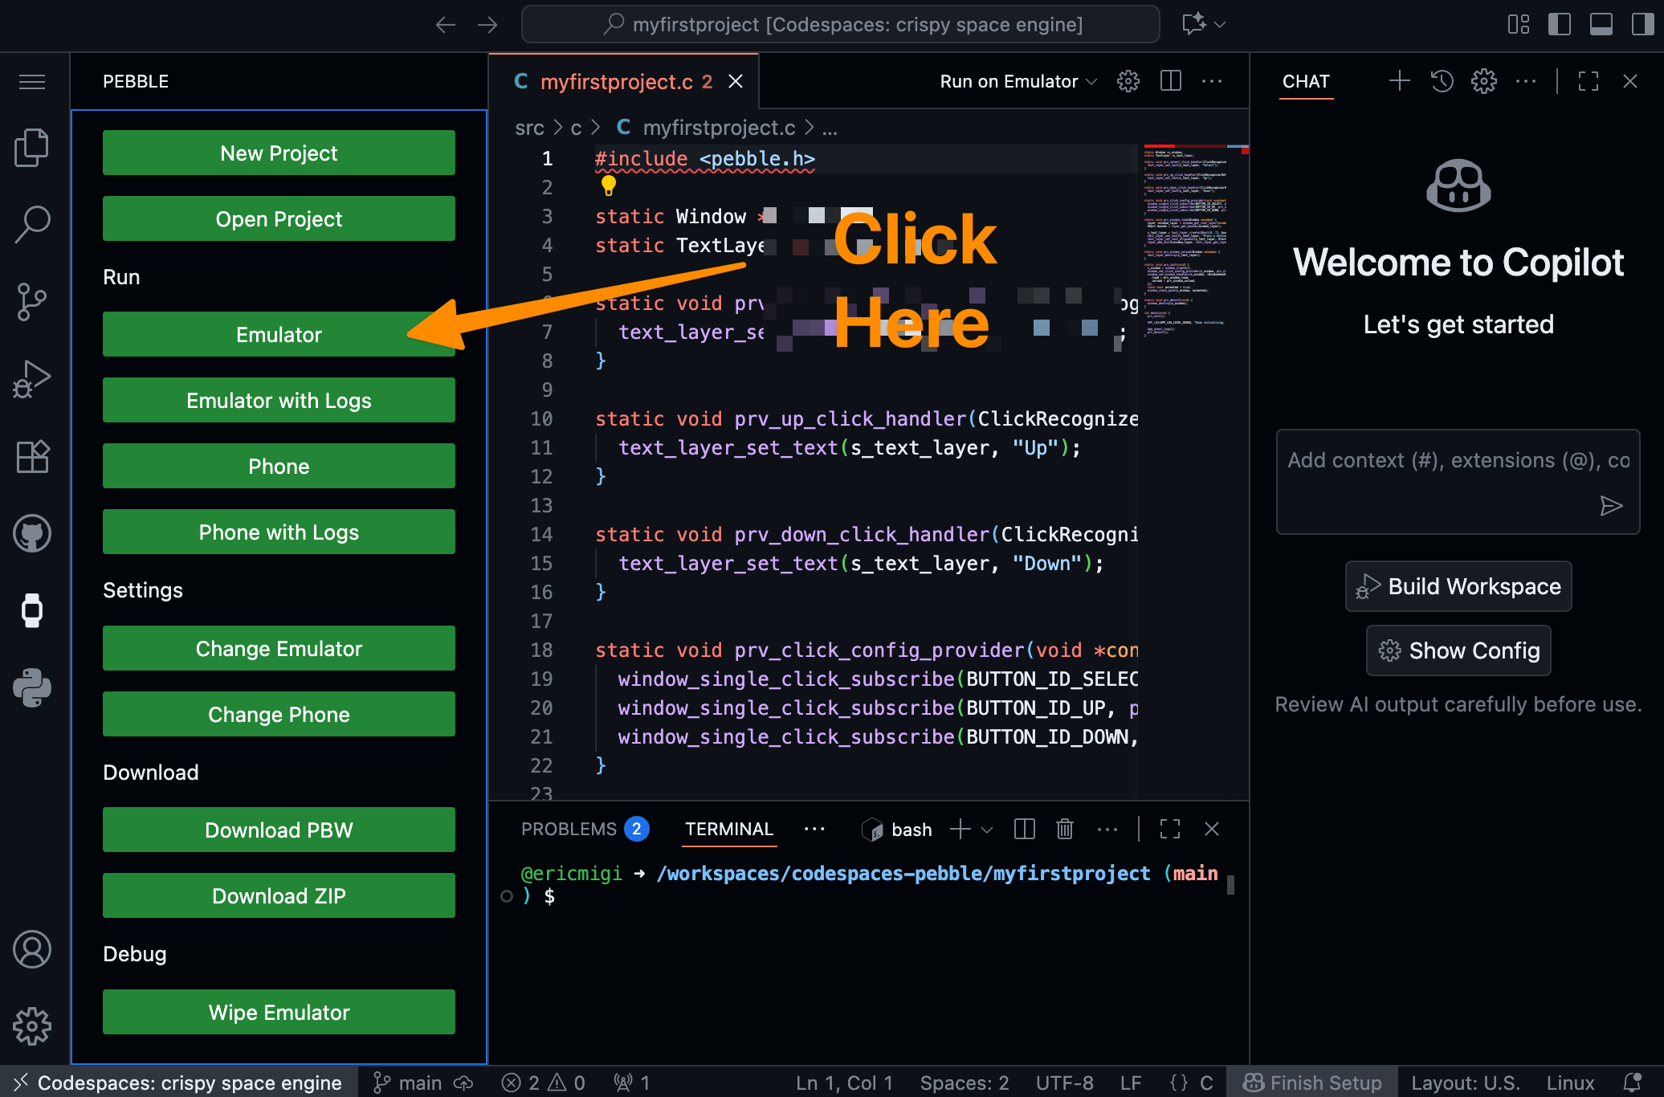Click the Emulator run button
This screenshot has width=1664, height=1097.
click(x=279, y=334)
